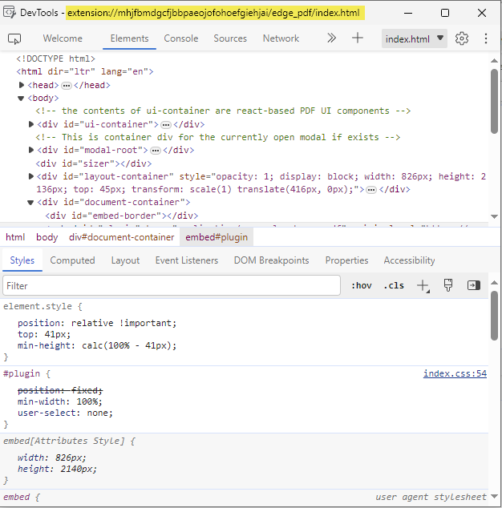Toggle the .cls element classes panel

(x=394, y=286)
